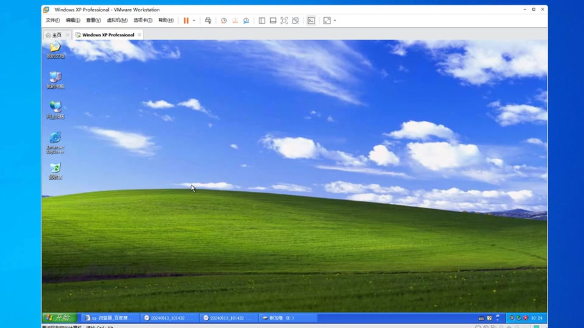Image resolution: width=584 pixels, height=328 pixels.
Task: Close the 主页 tab
Action: tap(67, 35)
